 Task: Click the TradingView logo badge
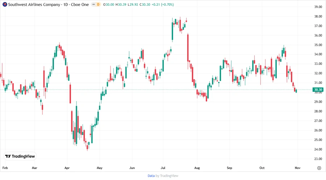(20, 156)
